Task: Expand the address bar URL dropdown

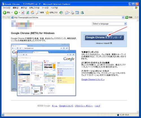Action: (123, 17)
